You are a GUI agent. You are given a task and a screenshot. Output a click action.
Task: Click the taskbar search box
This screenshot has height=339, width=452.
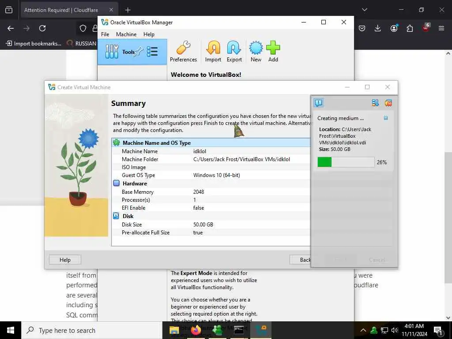point(92,330)
